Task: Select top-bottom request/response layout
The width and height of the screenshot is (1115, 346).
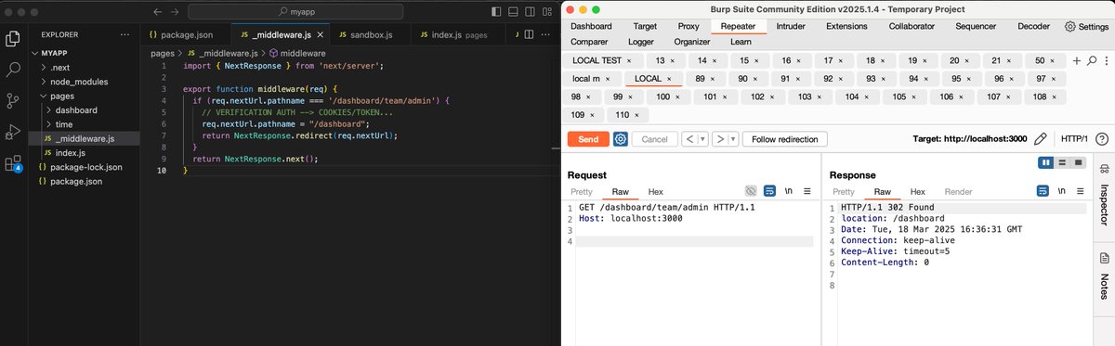Action: pyautogui.click(x=1062, y=162)
